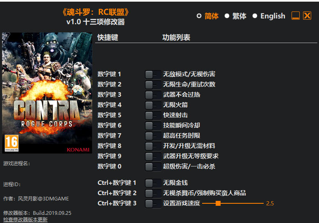Enable 技能瞬间冷却 switch

153,125
